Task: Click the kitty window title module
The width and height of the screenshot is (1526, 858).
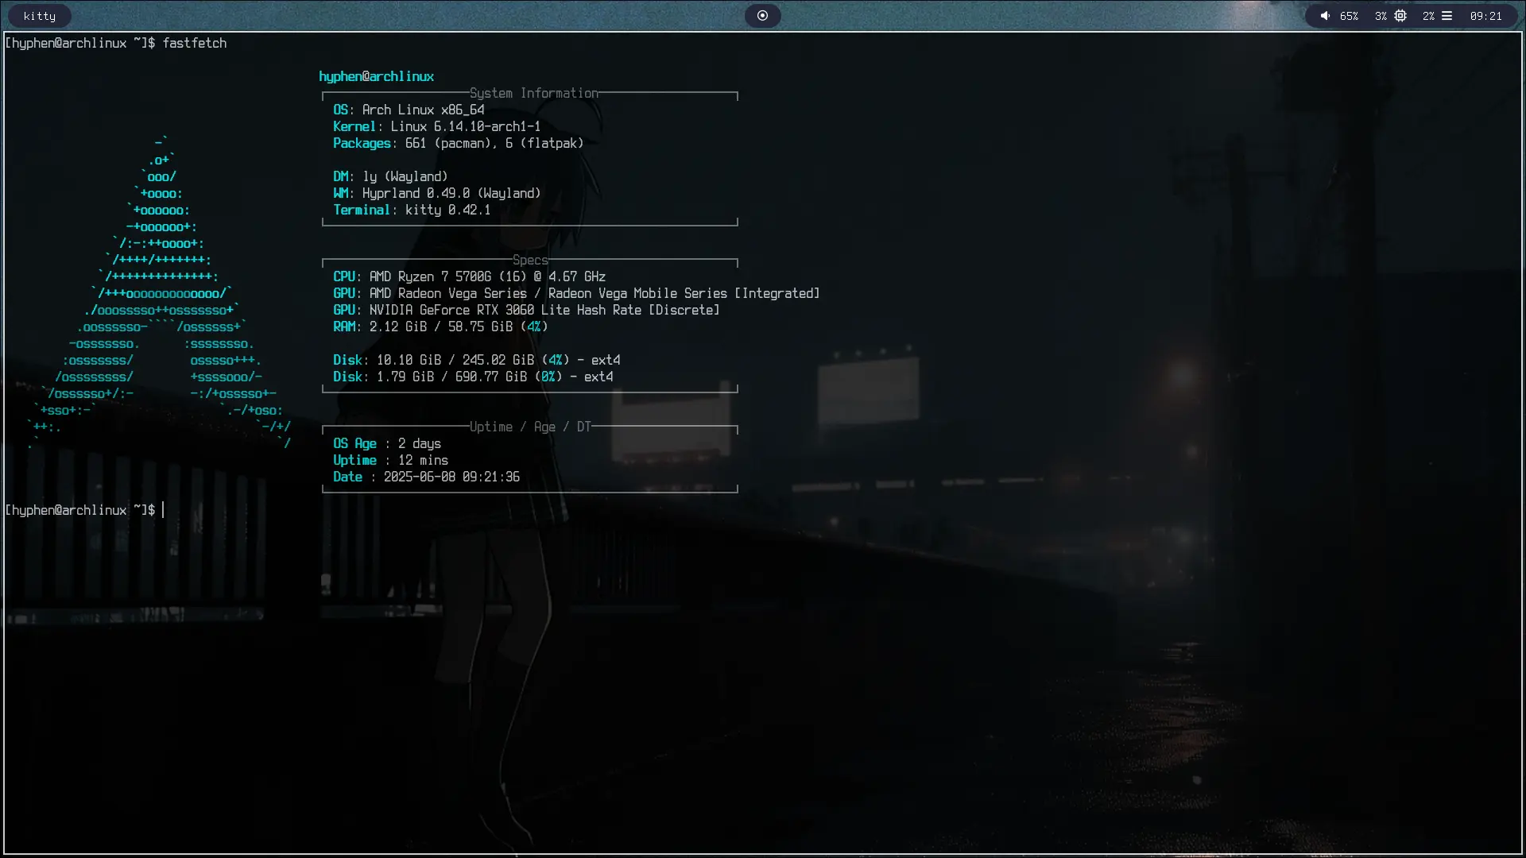Action: [x=40, y=16]
